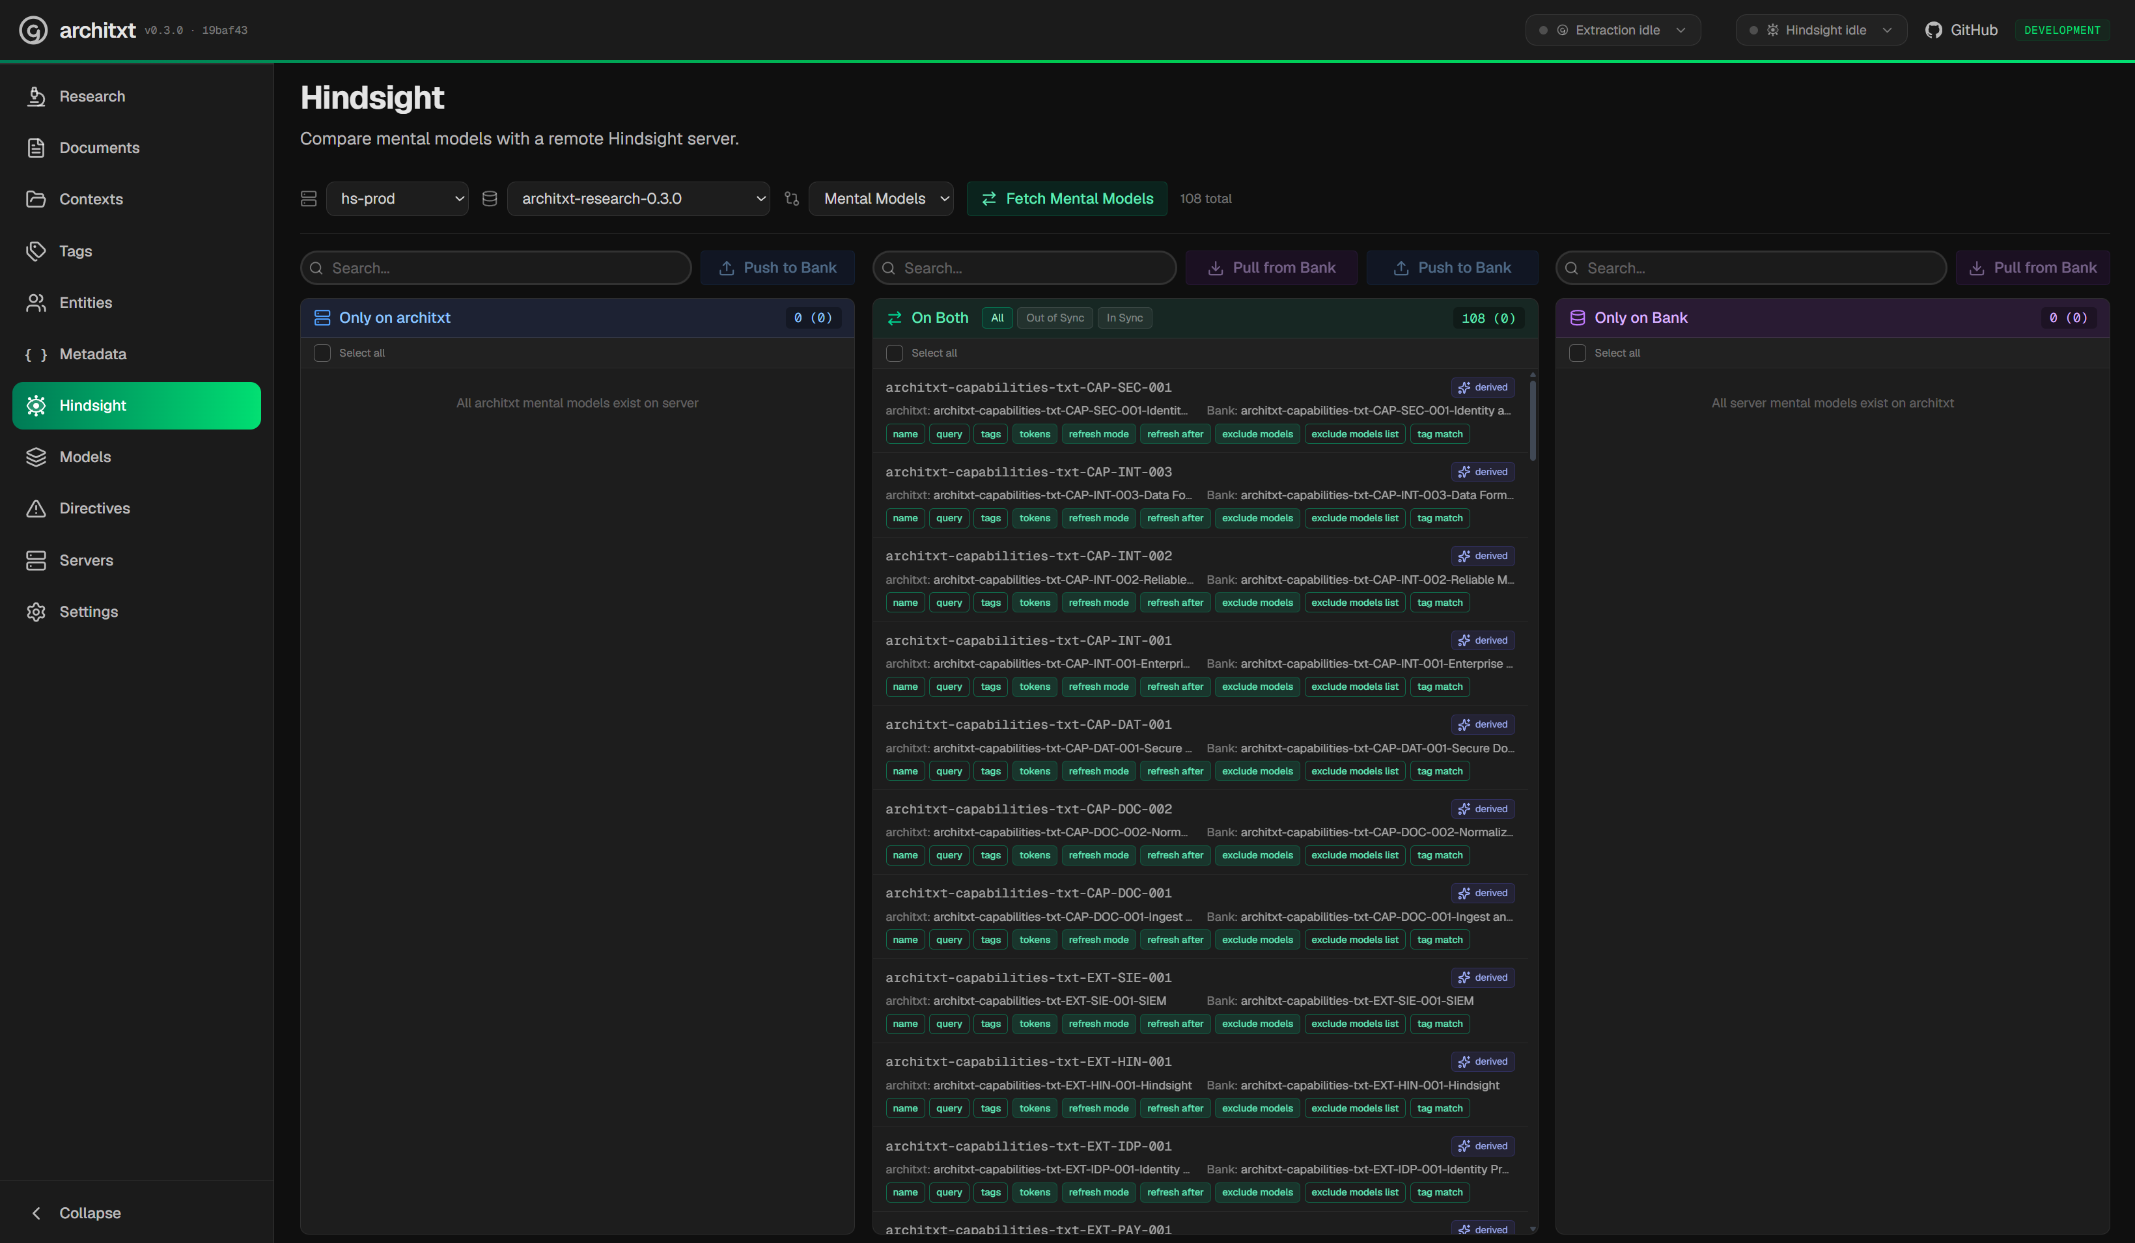Focus the On Both search field
2135x1243 pixels.
tap(1024, 268)
